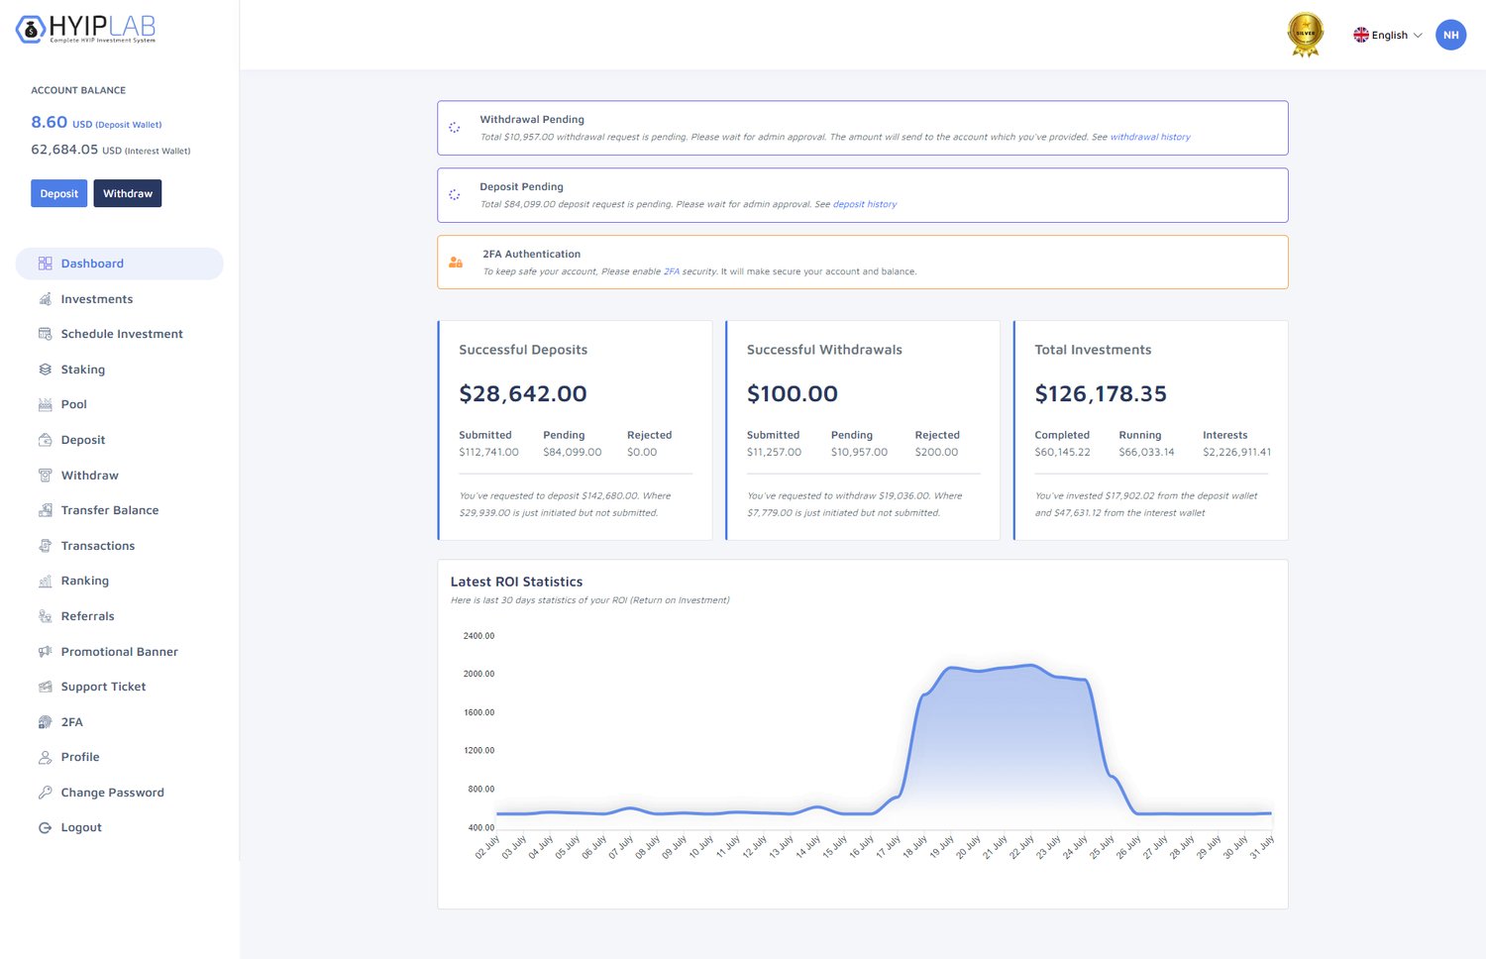1486x959 pixels.
Task: Click the 22 July point on ROI chart
Action: tap(1030, 666)
